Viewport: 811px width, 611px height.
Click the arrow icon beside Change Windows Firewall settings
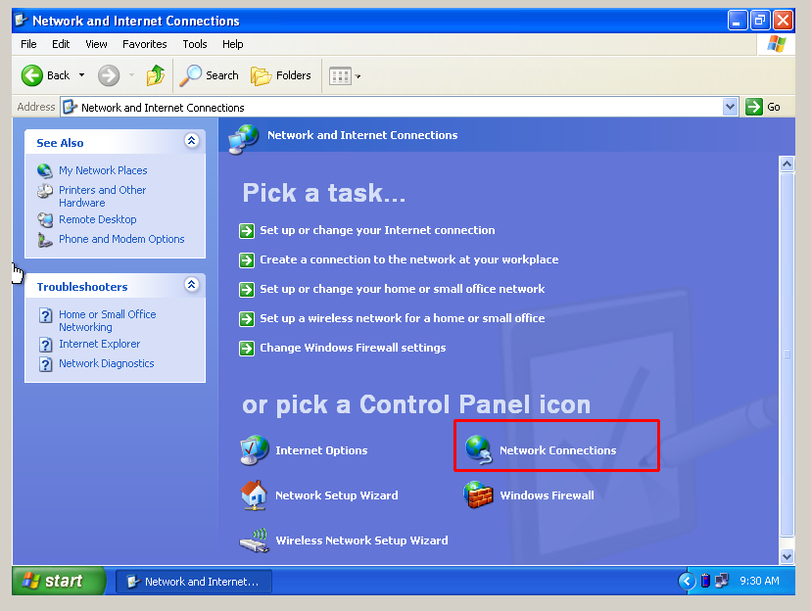[x=247, y=349]
